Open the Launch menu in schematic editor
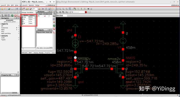The width and height of the screenshot is (180, 97). pos(3,5)
